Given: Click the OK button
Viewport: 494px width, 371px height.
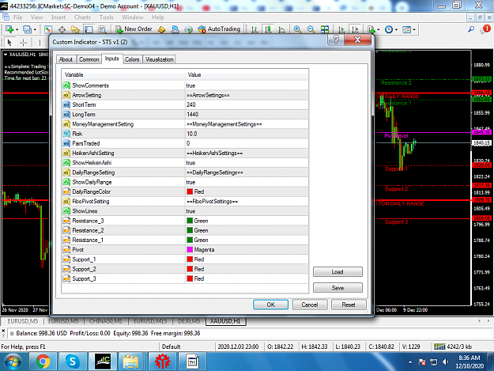Looking at the screenshot, I should tap(270, 305).
